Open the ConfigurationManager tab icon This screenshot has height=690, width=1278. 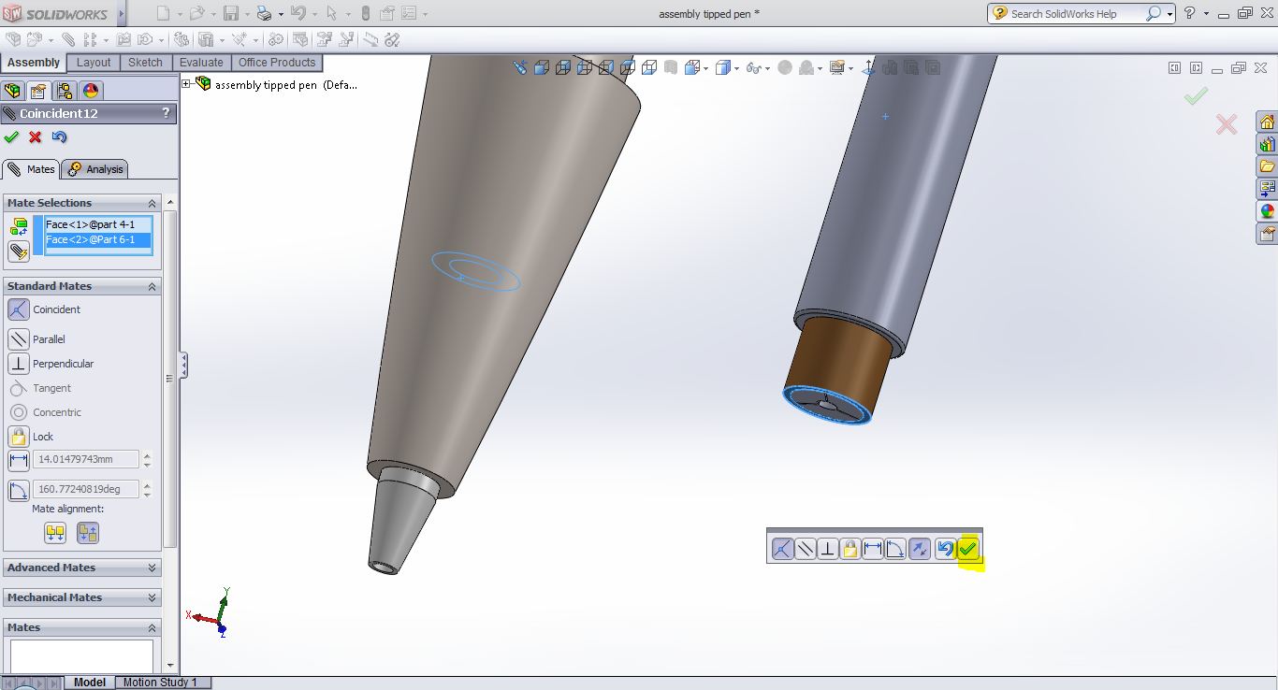coord(64,91)
